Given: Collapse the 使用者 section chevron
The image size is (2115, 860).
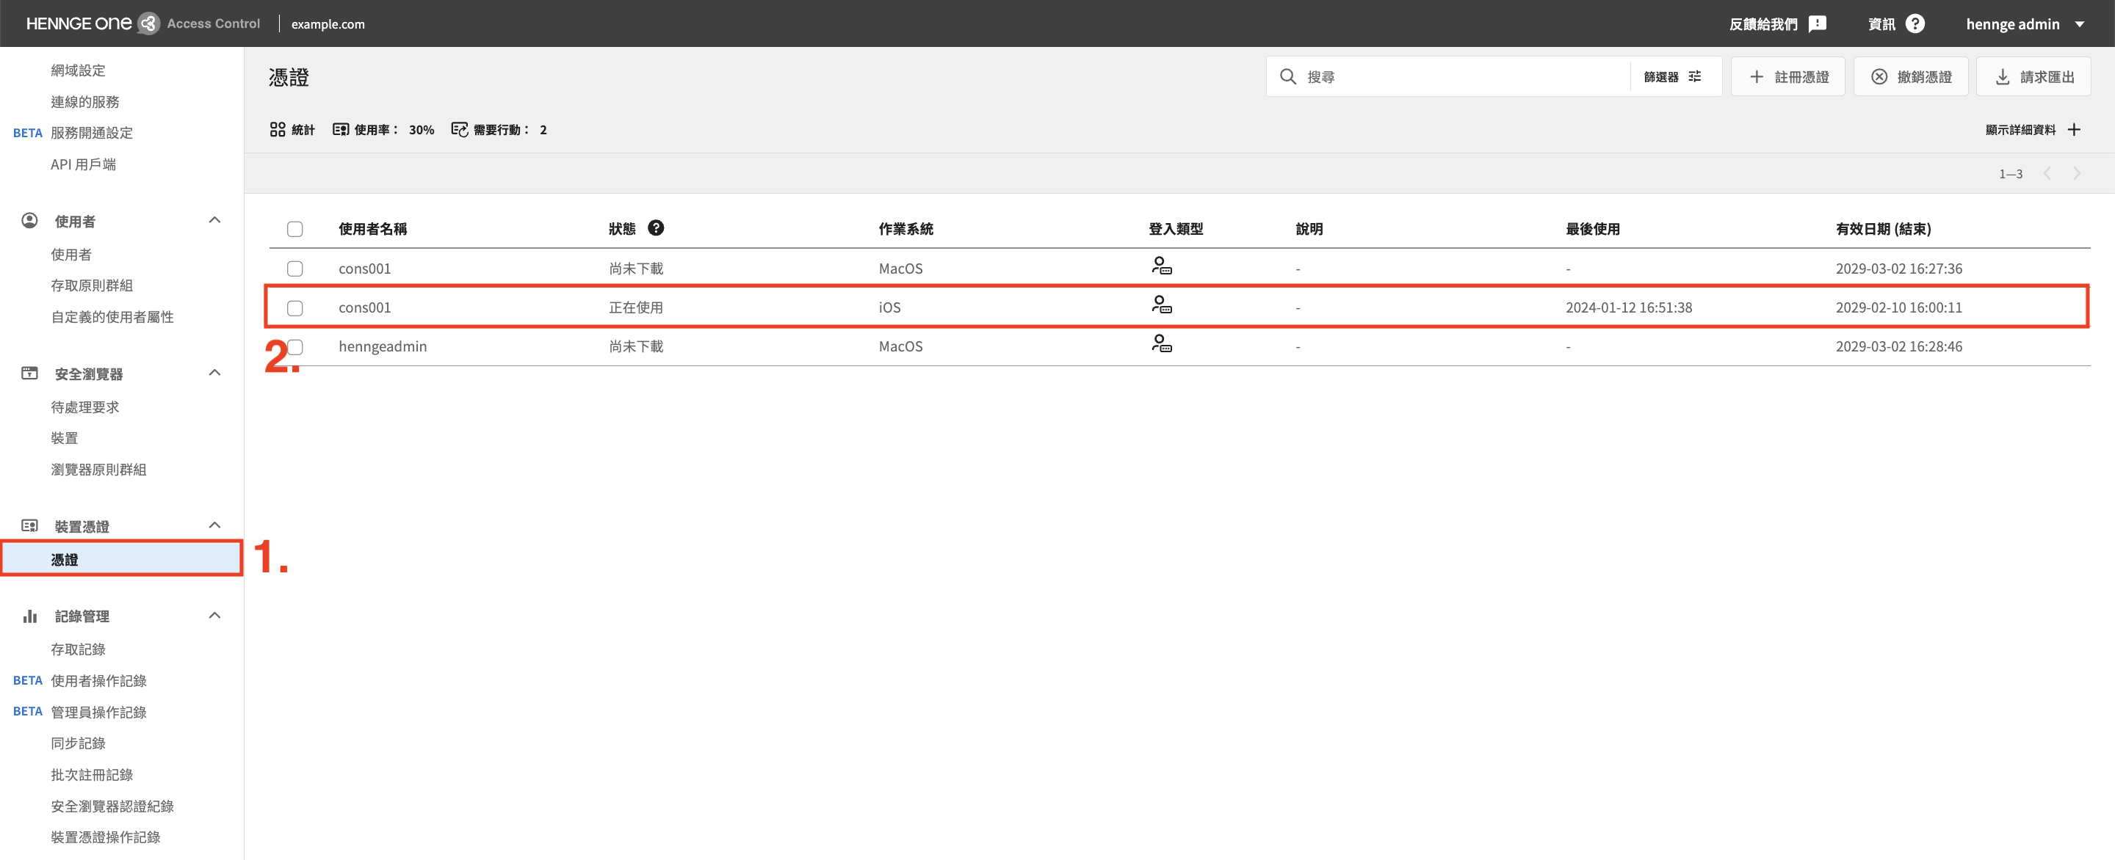Looking at the screenshot, I should coord(214,220).
